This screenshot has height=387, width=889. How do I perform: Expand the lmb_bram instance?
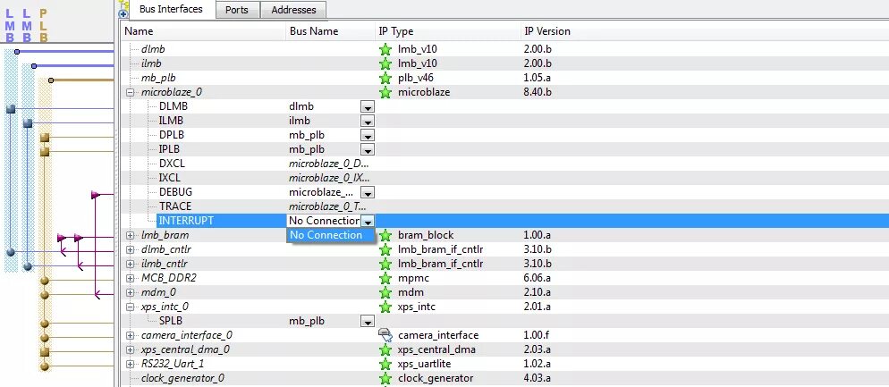[x=130, y=235]
